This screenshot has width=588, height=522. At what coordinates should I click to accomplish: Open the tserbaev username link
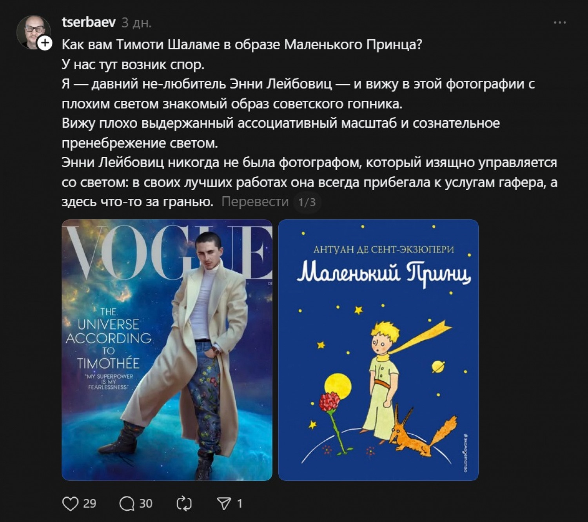coord(89,22)
